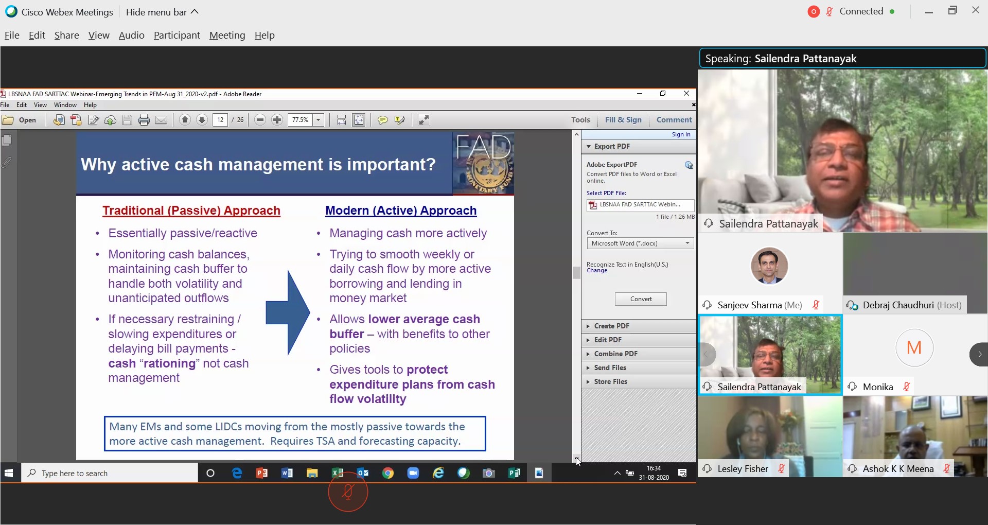
Task: Click the document vertical scrollbar thumb
Action: tap(576, 272)
